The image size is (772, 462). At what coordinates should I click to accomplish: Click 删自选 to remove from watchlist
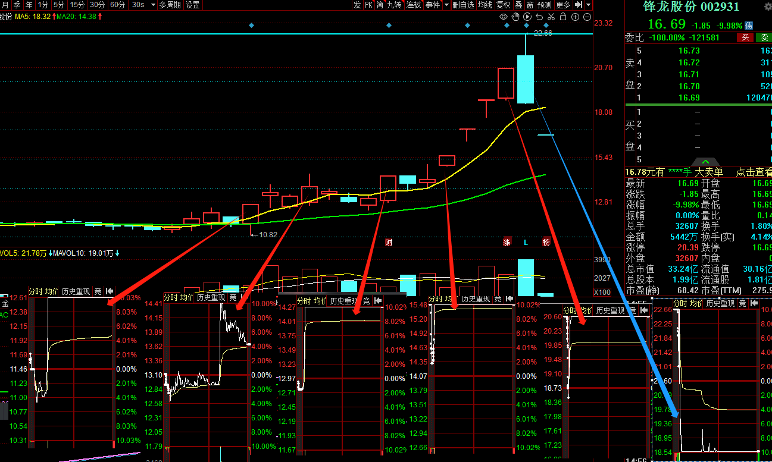[464, 5]
